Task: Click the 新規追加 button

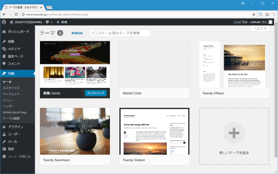Action: 77,33
